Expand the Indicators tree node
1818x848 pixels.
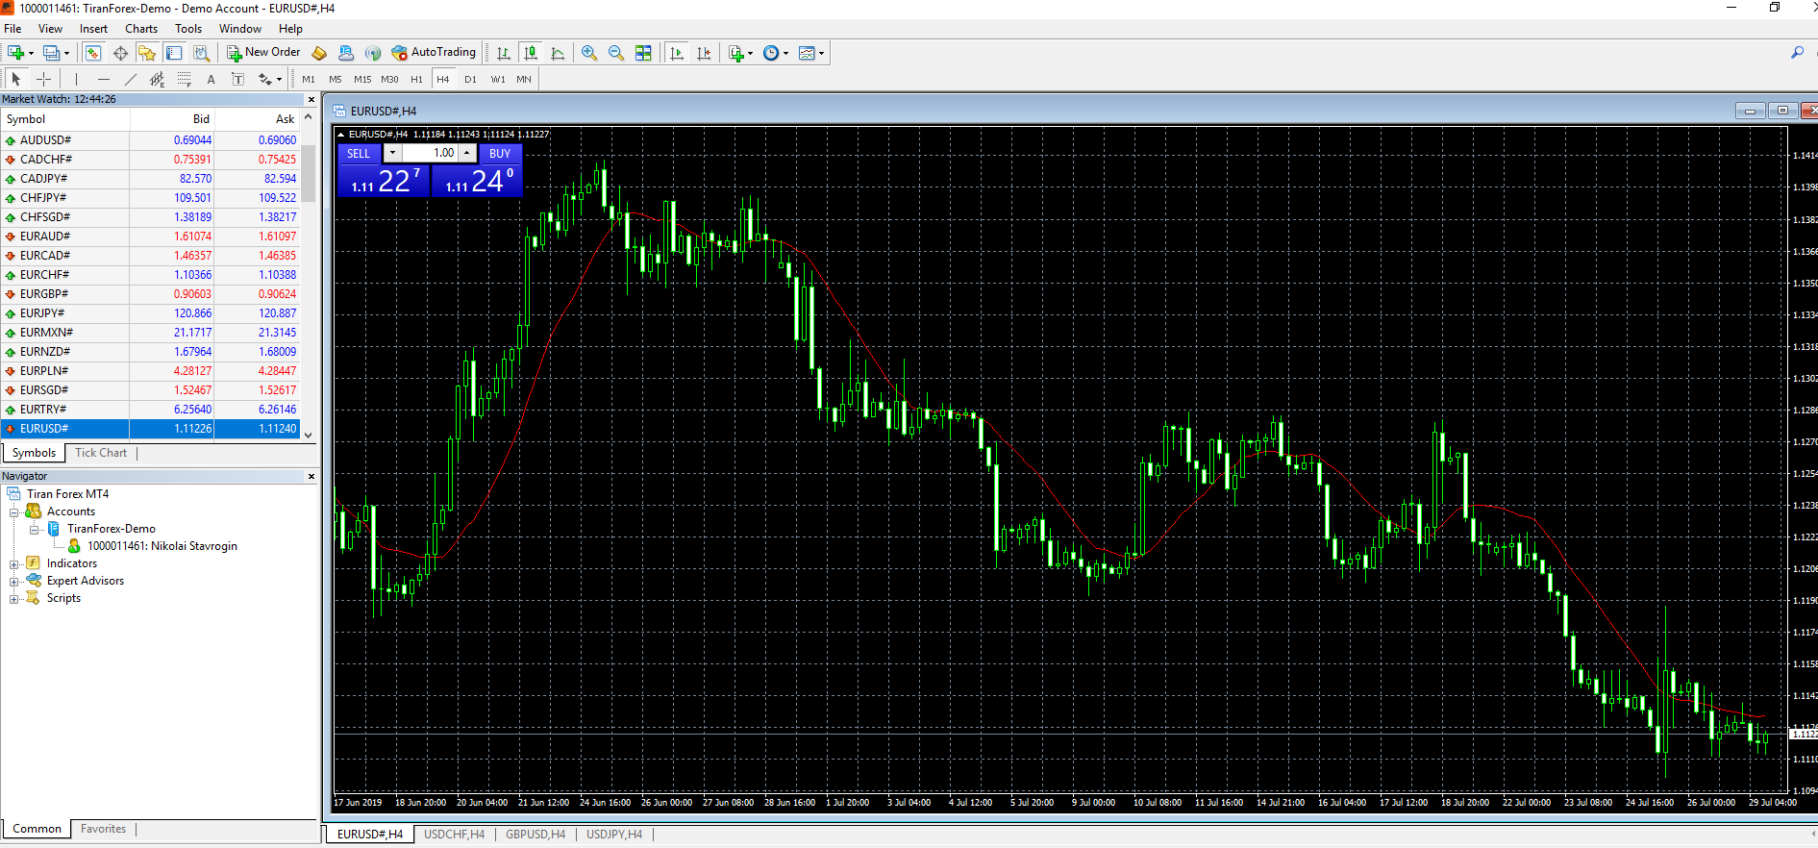click(x=14, y=564)
